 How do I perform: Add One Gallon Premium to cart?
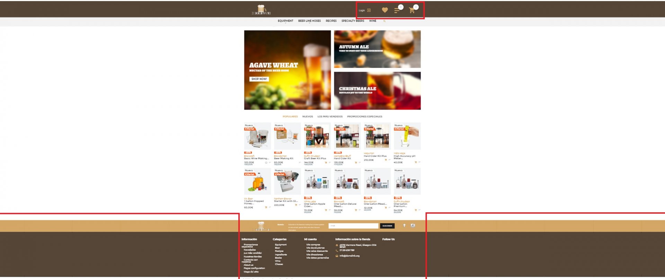[x=416, y=210]
